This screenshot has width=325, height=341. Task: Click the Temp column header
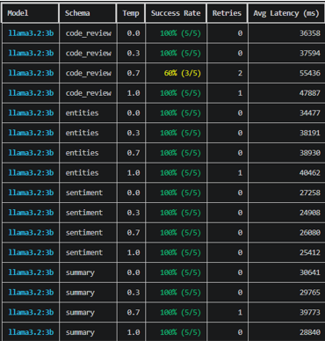(x=131, y=13)
